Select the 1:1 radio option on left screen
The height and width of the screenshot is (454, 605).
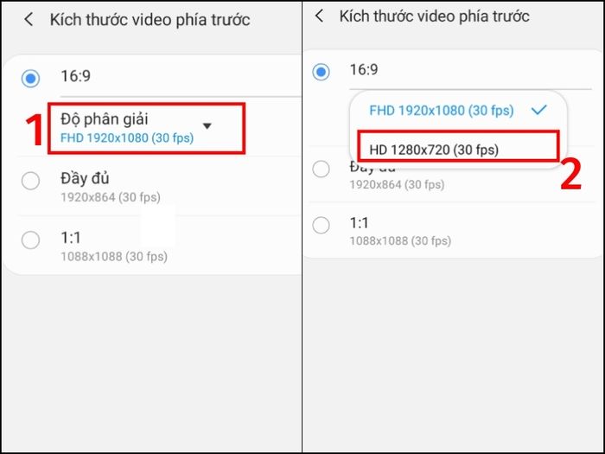click(30, 240)
